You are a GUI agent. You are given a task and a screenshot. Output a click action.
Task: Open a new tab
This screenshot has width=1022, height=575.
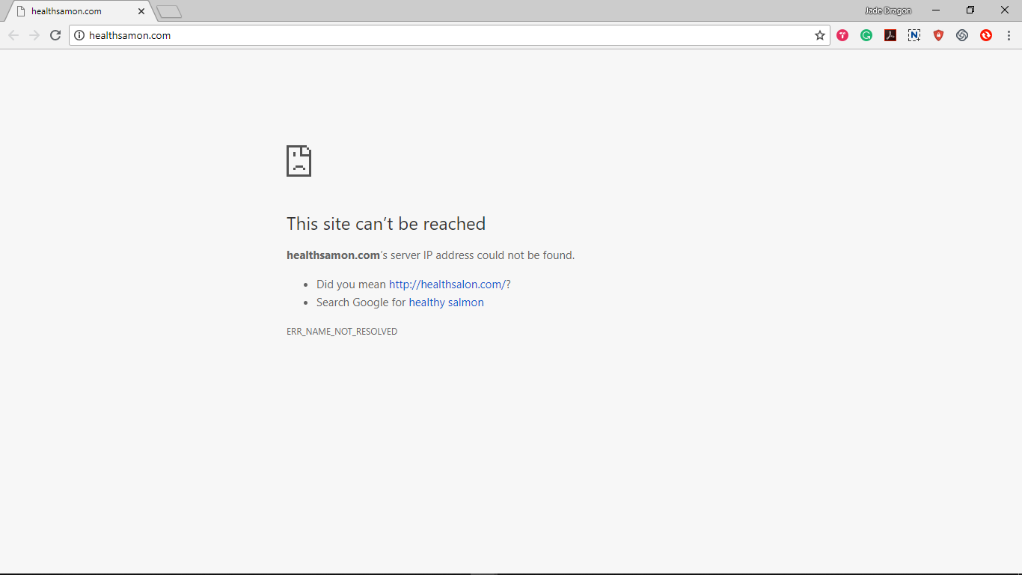[x=169, y=11]
